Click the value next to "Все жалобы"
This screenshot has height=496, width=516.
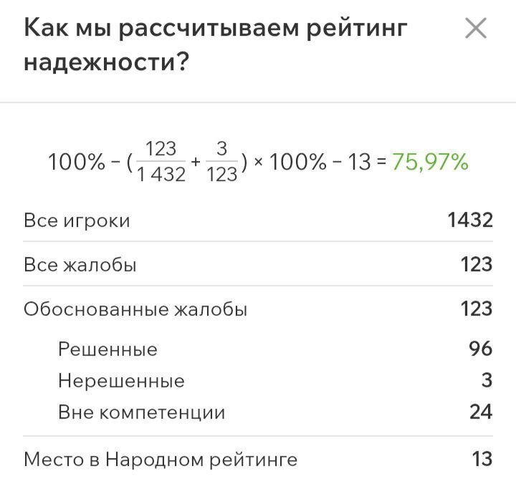477,265
